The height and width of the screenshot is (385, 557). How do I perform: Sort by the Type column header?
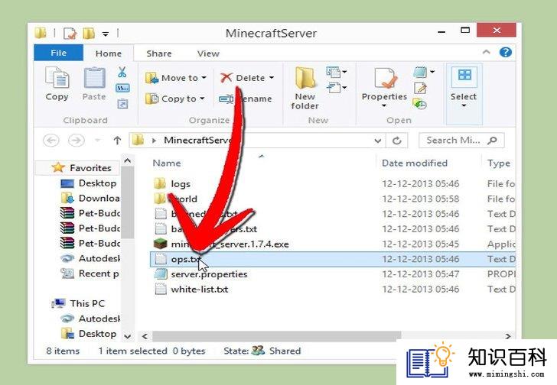(x=499, y=163)
